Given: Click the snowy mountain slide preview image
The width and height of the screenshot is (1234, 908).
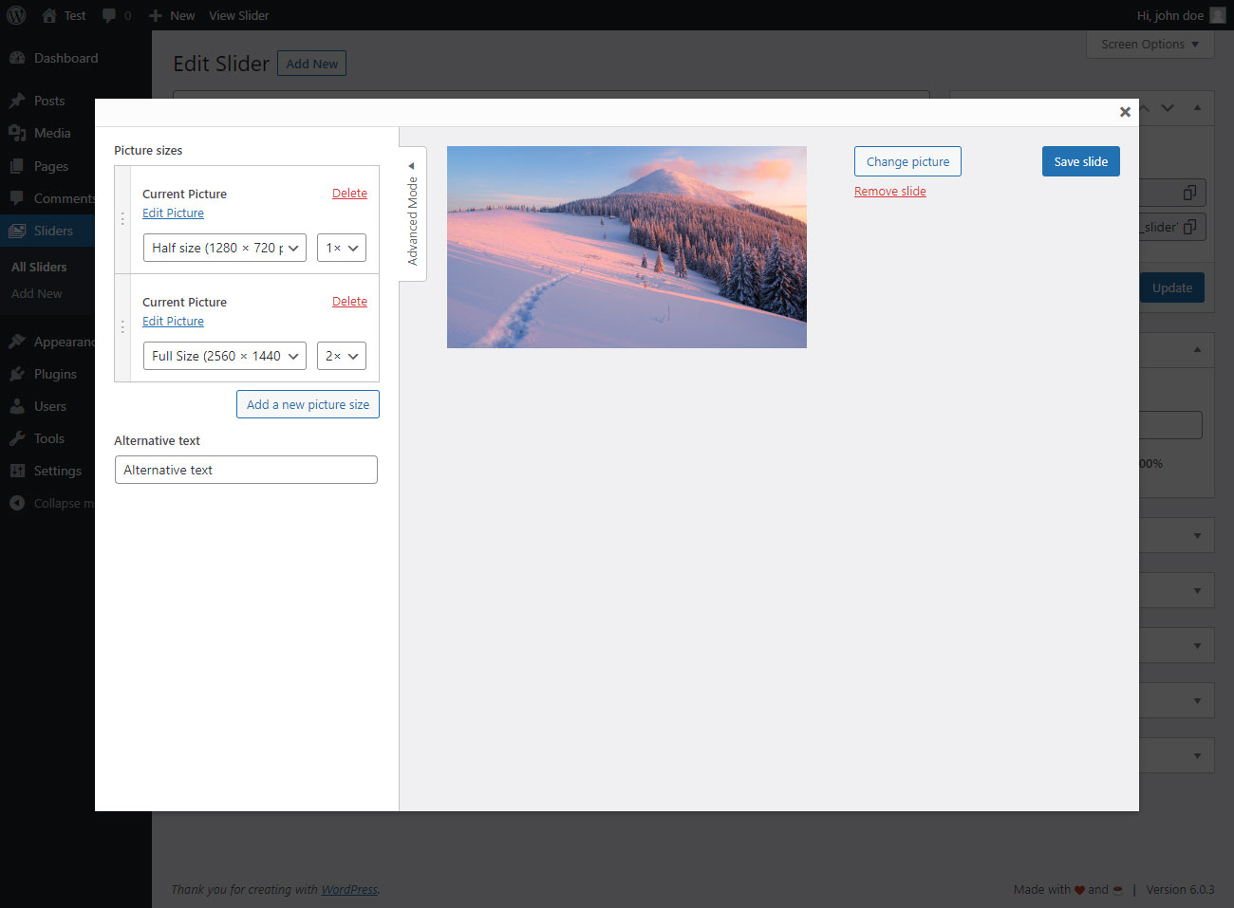Looking at the screenshot, I should click(x=626, y=247).
